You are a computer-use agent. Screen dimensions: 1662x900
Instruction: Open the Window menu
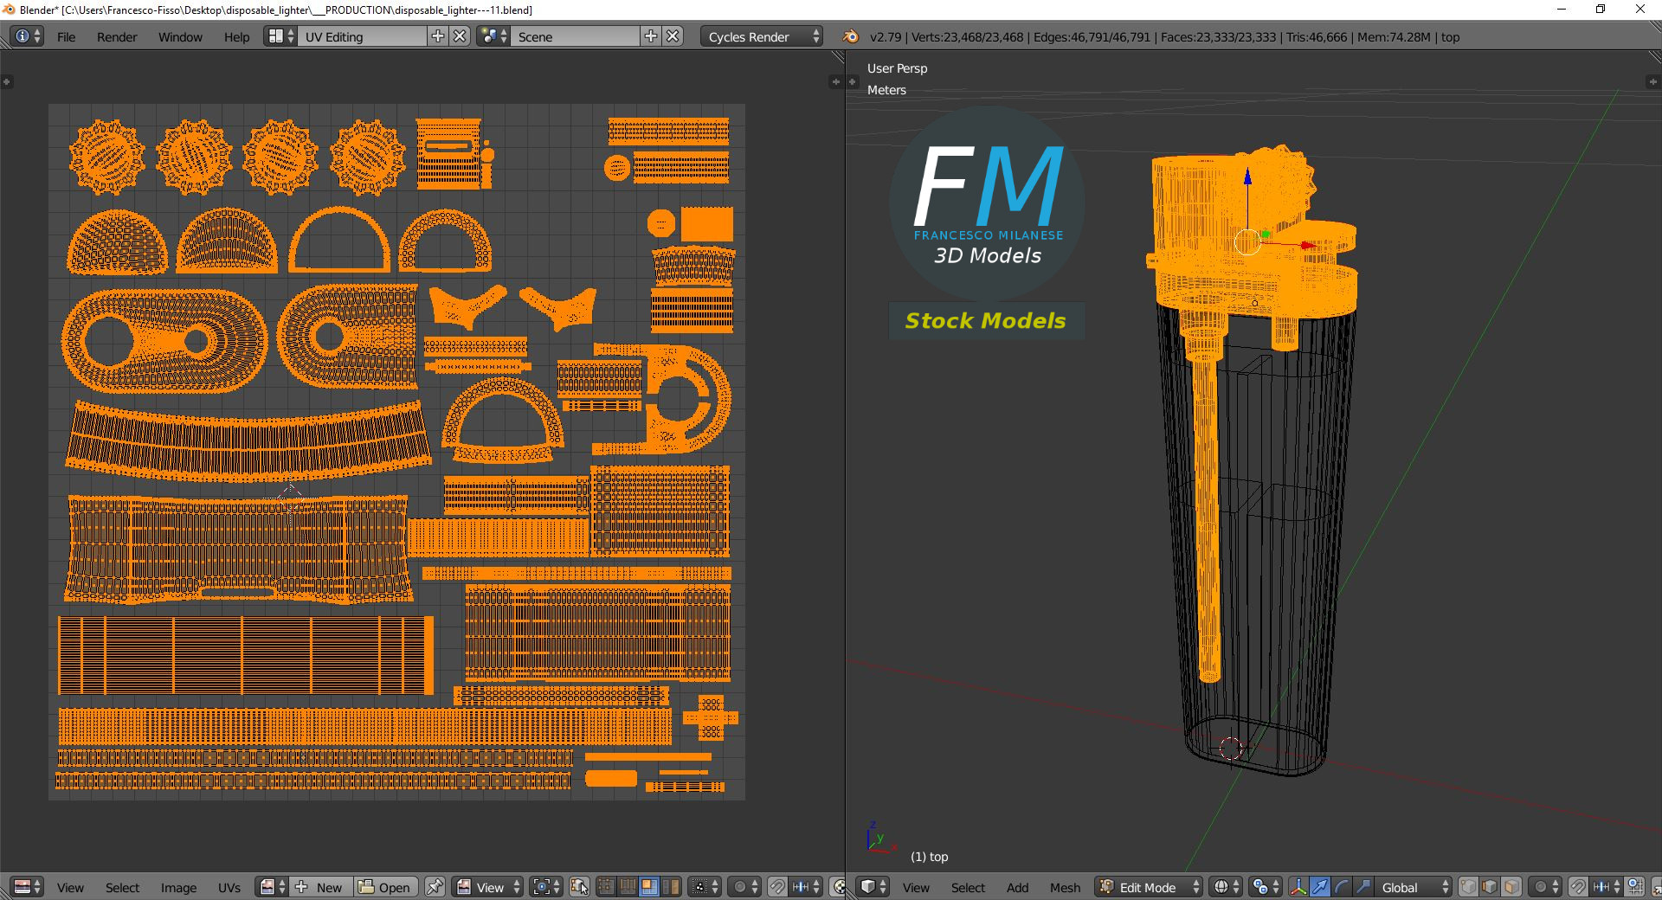(180, 37)
